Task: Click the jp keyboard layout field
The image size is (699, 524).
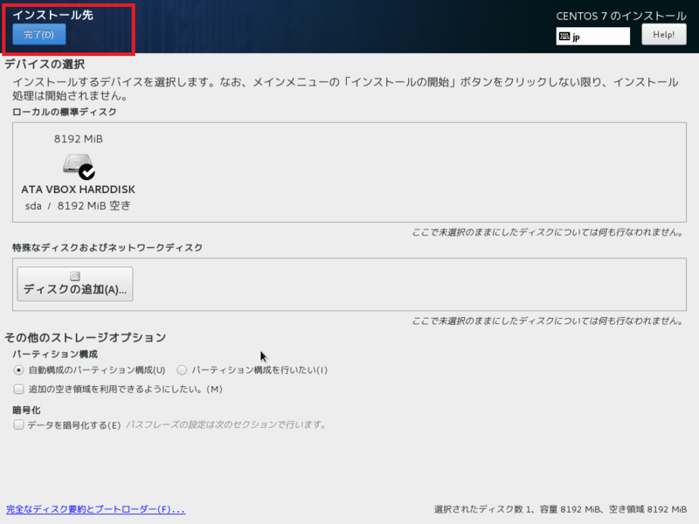Action: [x=593, y=36]
